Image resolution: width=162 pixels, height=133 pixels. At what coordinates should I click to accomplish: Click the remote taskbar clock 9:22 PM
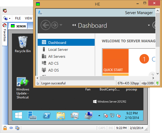coord(132,113)
